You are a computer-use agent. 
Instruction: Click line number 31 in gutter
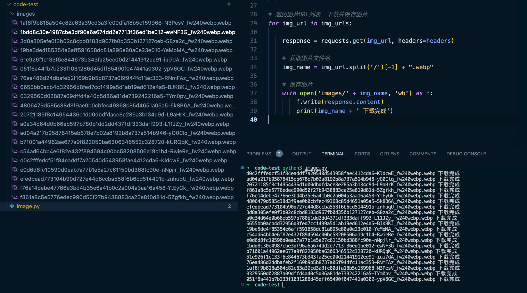[254, 41]
